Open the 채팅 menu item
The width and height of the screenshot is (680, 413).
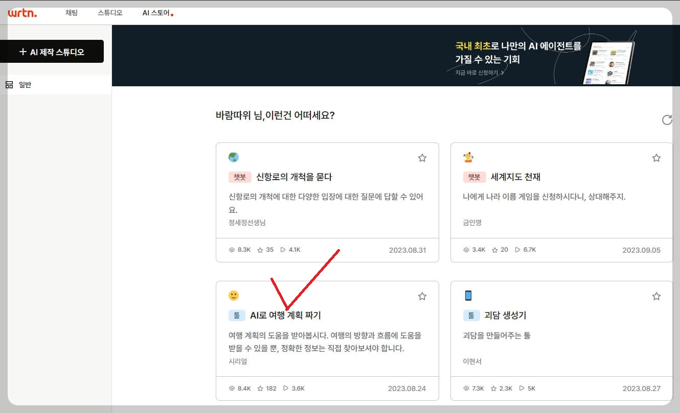click(x=72, y=13)
